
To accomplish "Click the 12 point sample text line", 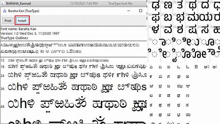I will [59, 61].
